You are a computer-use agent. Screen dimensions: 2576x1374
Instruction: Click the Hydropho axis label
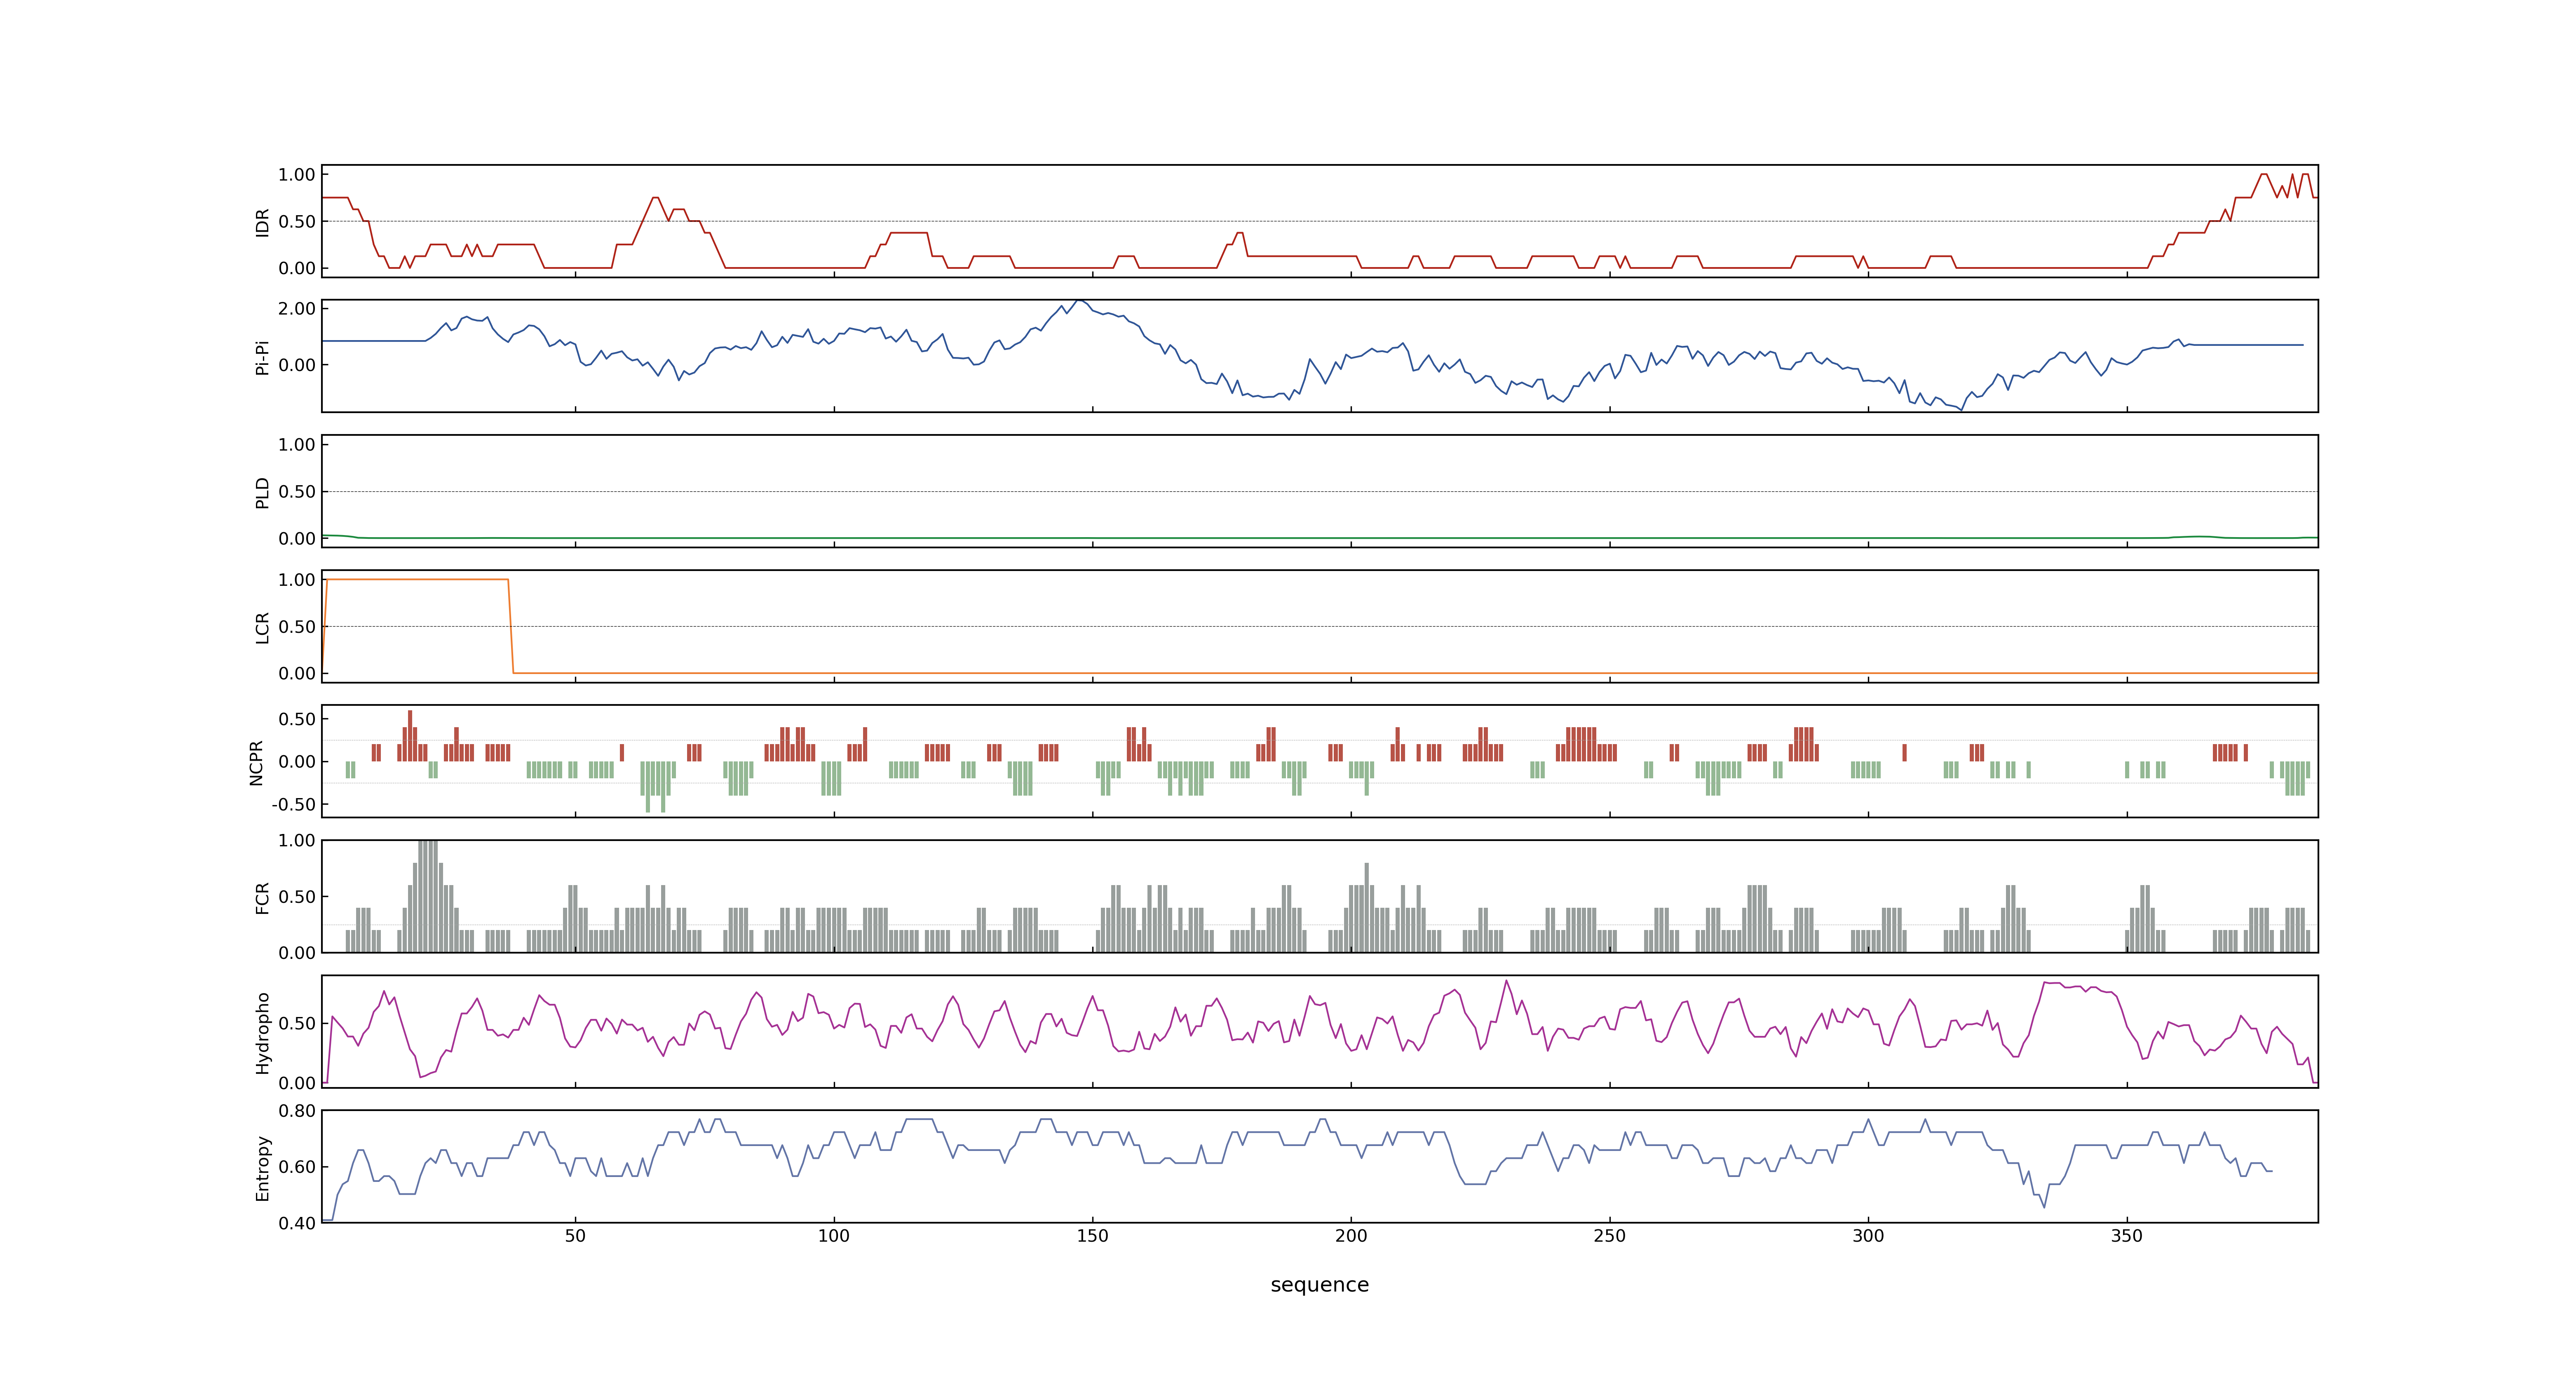[262, 1033]
